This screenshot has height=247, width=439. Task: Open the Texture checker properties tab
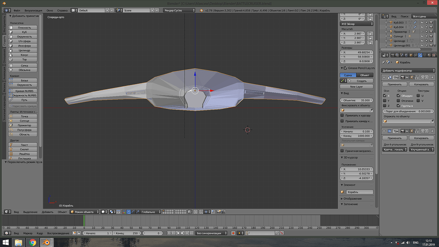(x=434, y=55)
